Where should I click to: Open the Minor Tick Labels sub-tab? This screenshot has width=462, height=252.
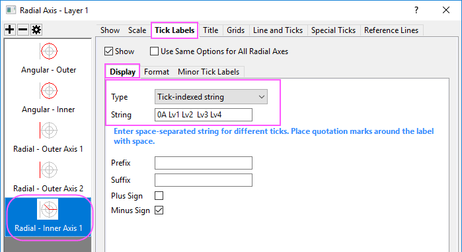(x=209, y=72)
